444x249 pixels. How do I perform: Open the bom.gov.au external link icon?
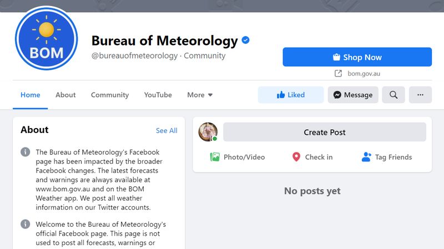click(338, 74)
